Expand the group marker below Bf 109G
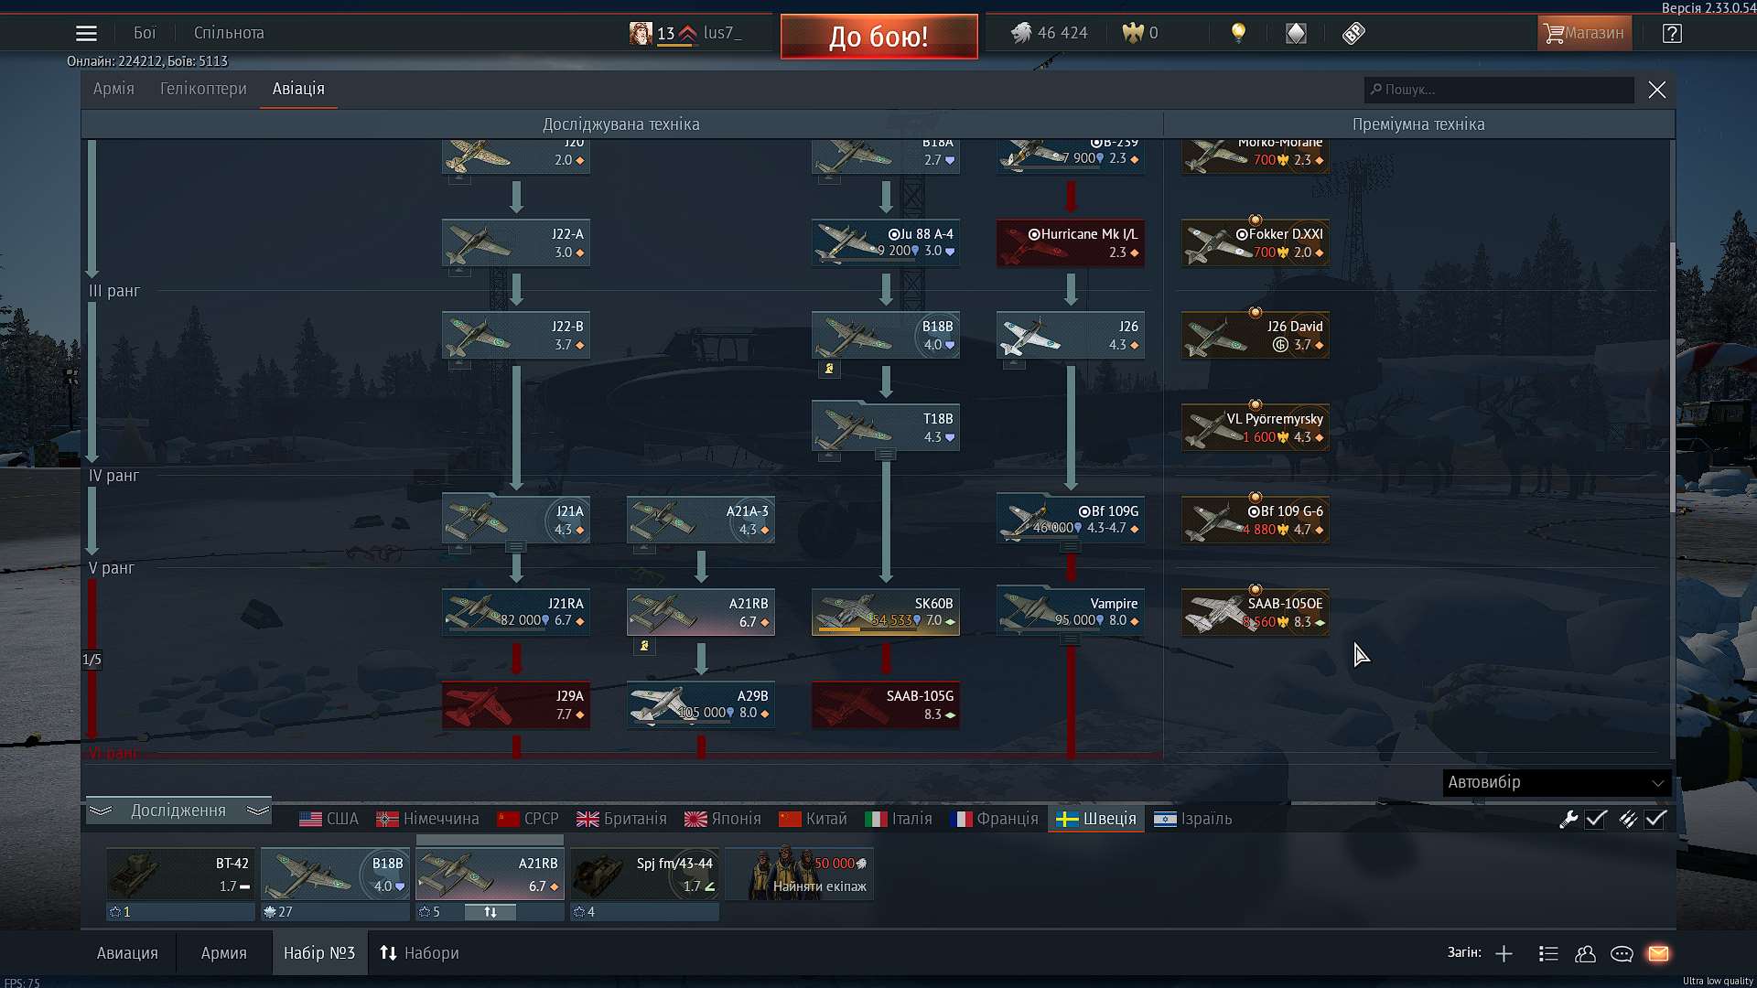1757x988 pixels. pyautogui.click(x=1070, y=547)
